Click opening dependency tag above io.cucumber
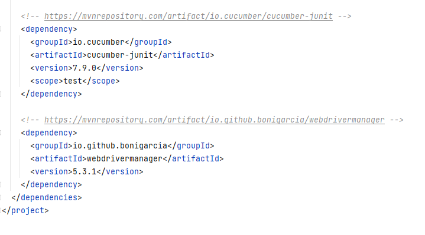This screenshot has width=425, height=235. tap(49, 29)
